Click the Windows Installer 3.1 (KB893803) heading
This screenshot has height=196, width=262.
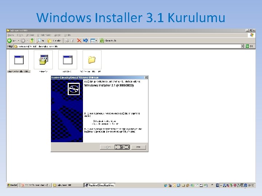coord(109,85)
